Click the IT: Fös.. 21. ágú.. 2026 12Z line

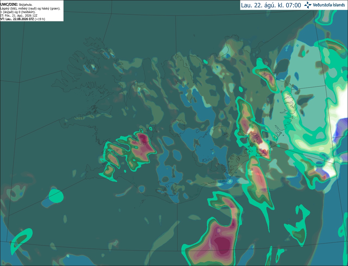19,16
